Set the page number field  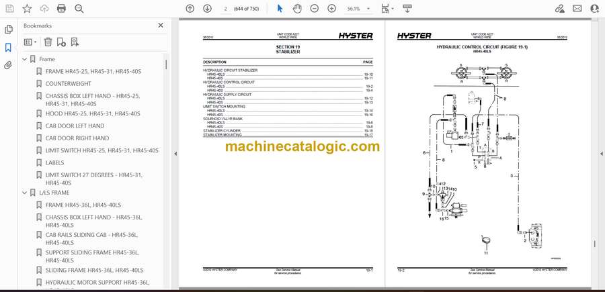[225, 9]
